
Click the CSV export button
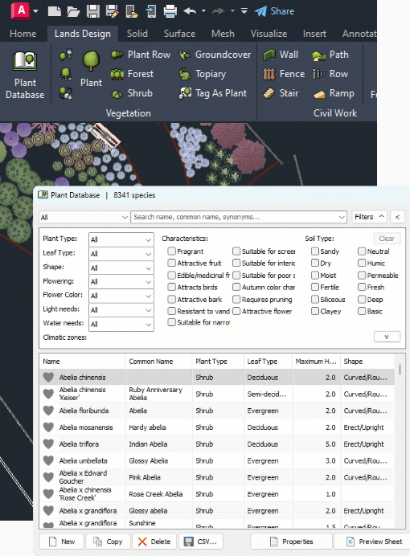pos(201,542)
